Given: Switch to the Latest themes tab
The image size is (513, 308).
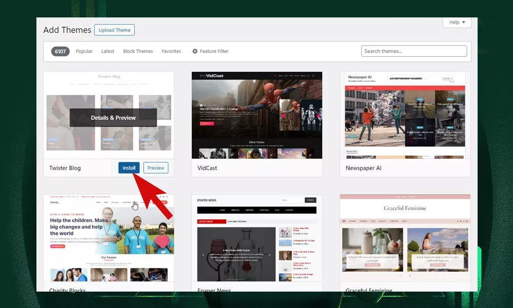Looking at the screenshot, I should point(108,51).
